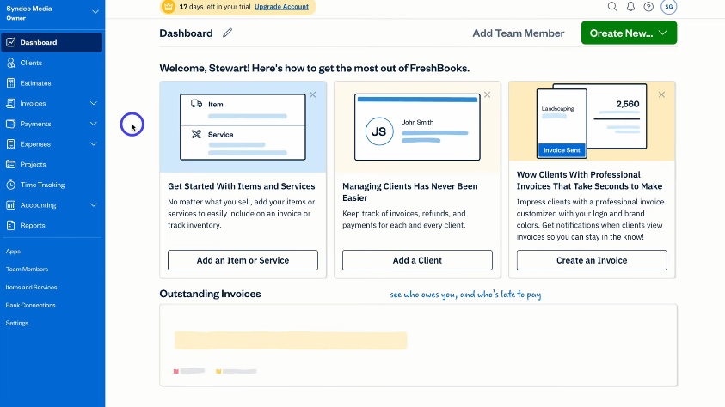
Task: Select the Dashboard menu item
Action: point(52,42)
